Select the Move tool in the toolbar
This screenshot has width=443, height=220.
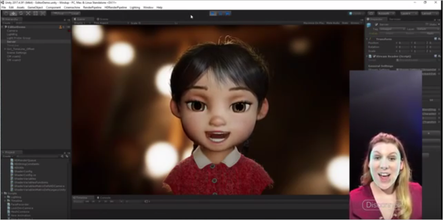pyautogui.click(x=13, y=13)
